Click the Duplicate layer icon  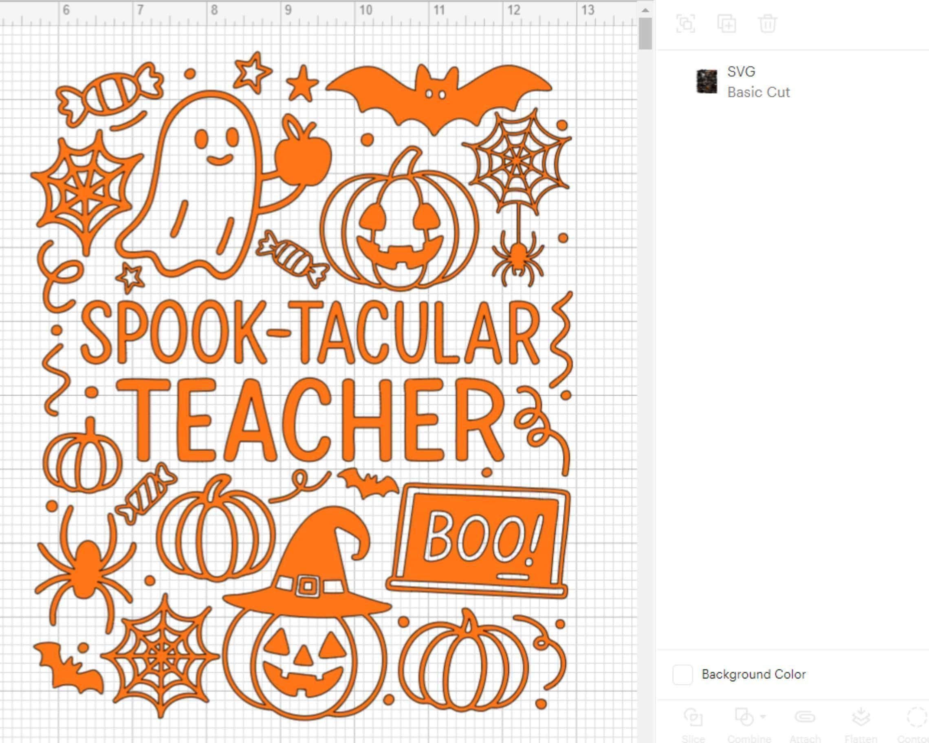tap(726, 24)
